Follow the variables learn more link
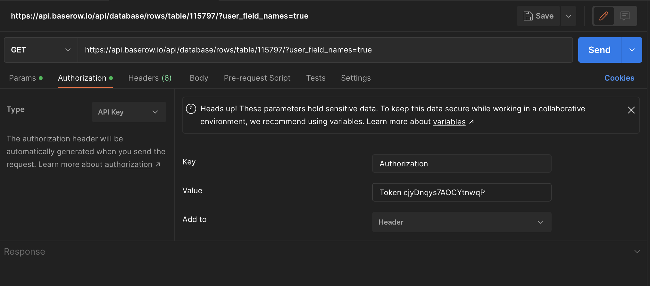Screen dimensions: 650x286 [449, 122]
